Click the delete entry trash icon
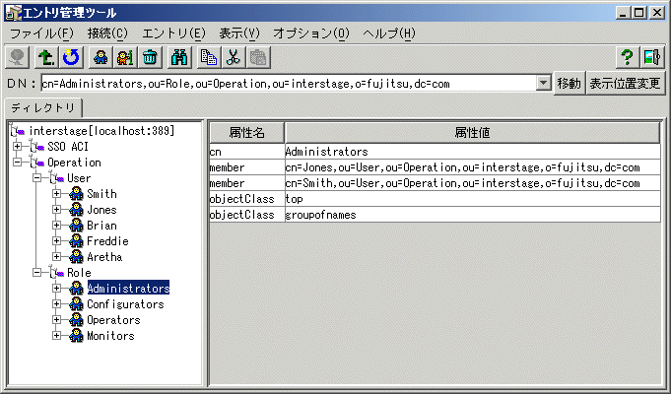The image size is (671, 394). [x=149, y=57]
